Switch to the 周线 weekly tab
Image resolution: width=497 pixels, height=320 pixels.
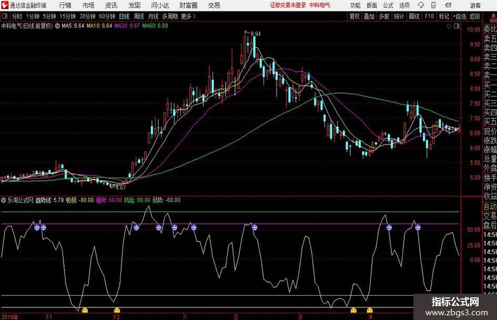tap(139, 16)
